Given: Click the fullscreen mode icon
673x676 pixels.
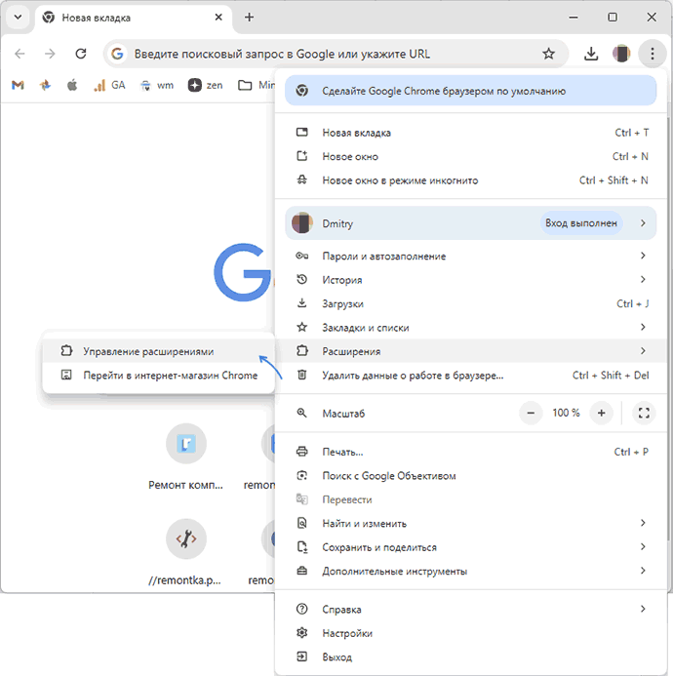Looking at the screenshot, I should point(644,413).
